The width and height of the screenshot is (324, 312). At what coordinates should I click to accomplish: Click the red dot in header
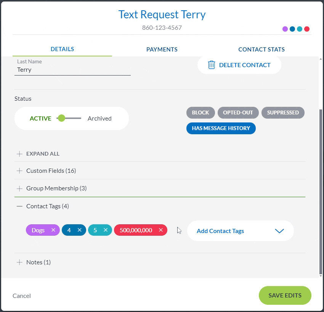tap(307, 29)
